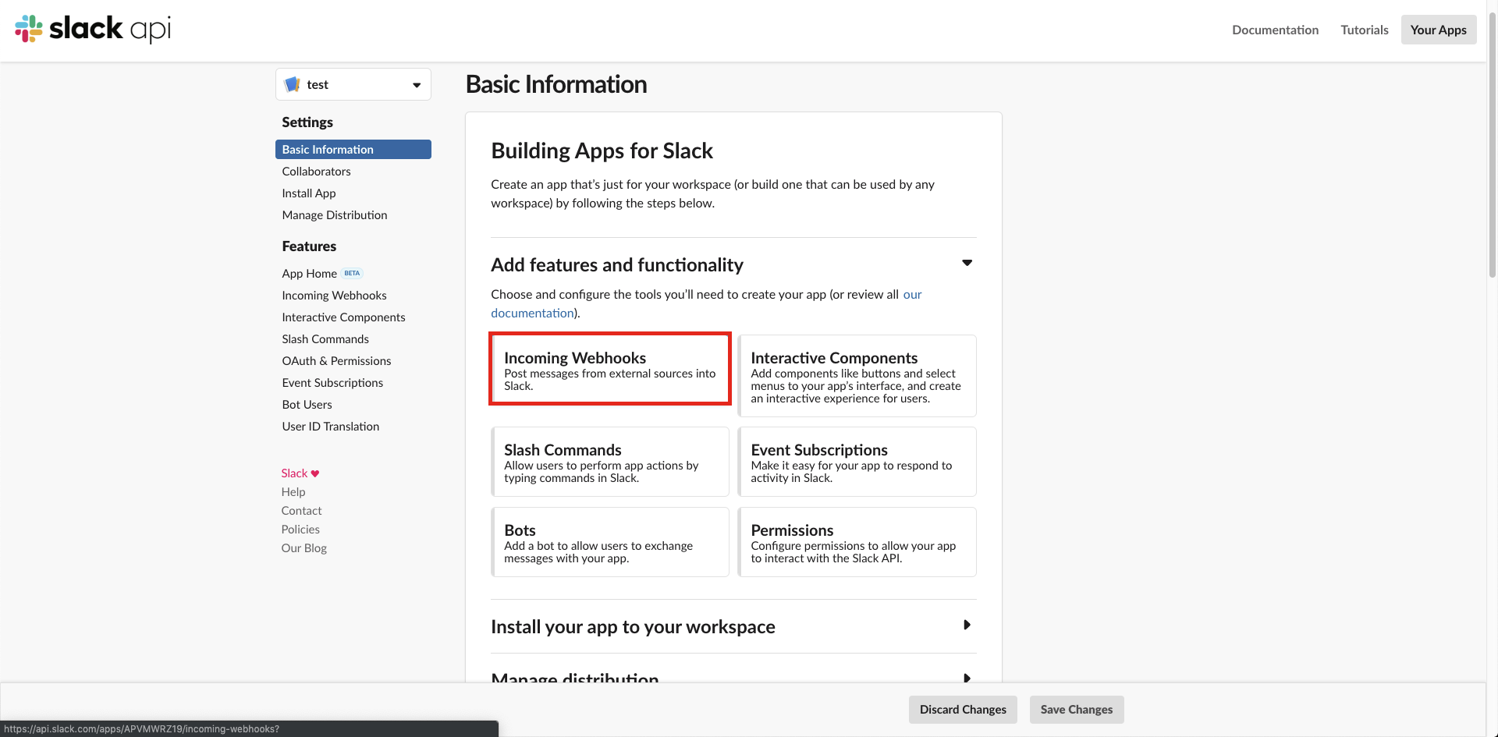This screenshot has width=1498, height=737.
Task: Open Slash Commands in sidebar
Action: point(325,338)
